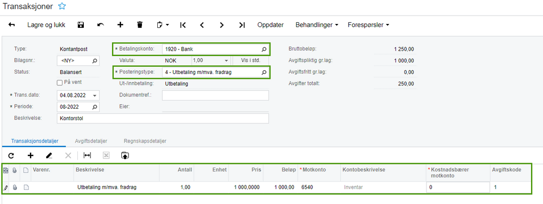Expand the Forespørsler dropdown menu
Screen dimensions: 543x204
[x=368, y=24]
